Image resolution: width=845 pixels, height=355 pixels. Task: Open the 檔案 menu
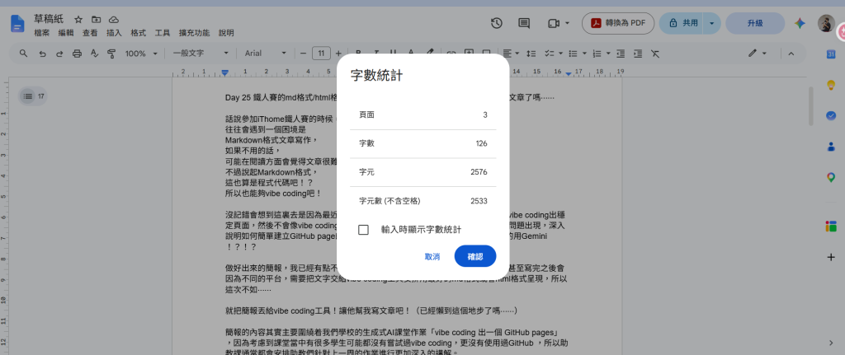pos(41,33)
